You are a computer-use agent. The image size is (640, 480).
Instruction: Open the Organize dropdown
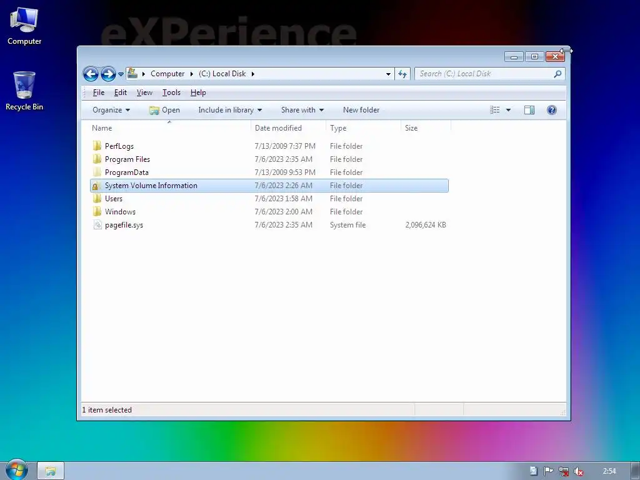[111, 110]
